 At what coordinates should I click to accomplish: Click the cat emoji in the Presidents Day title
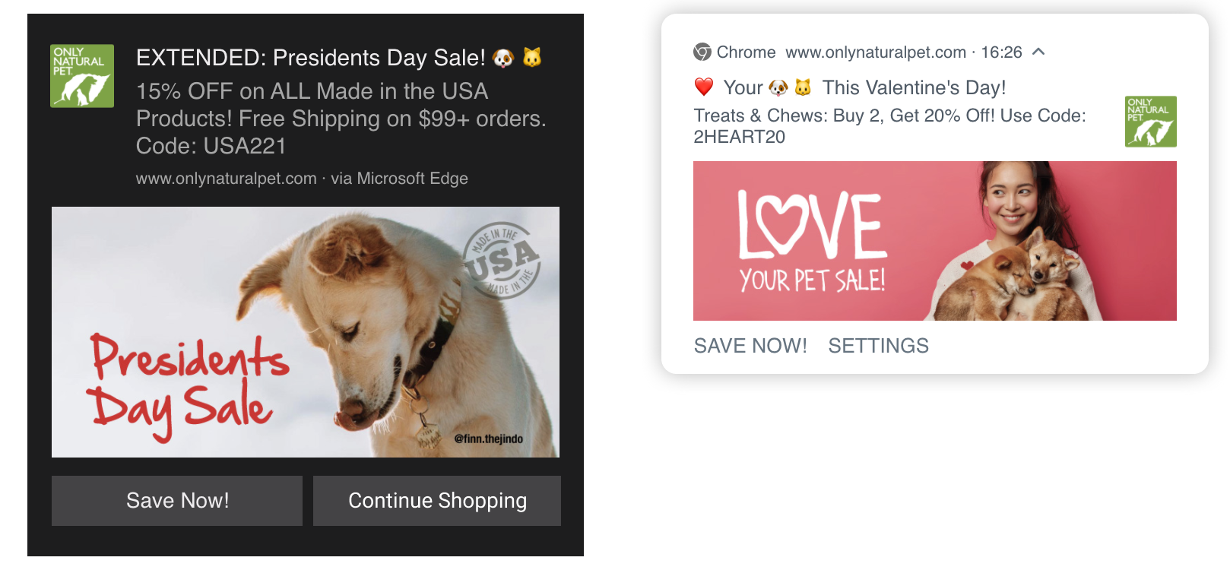point(532,58)
